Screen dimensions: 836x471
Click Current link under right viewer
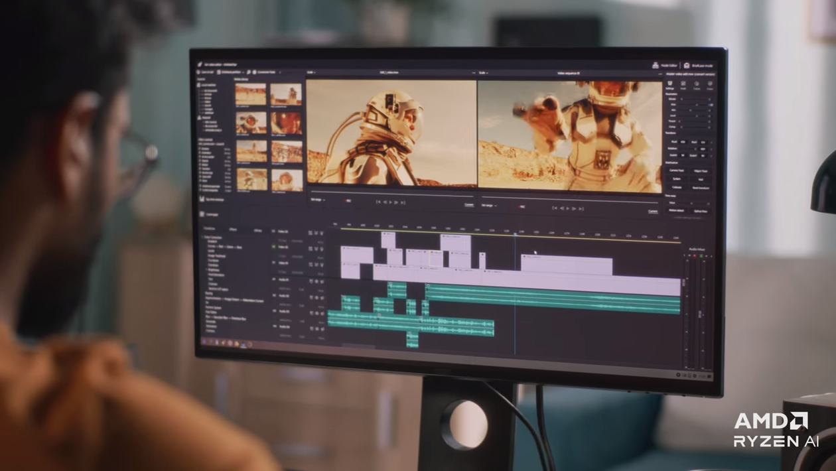point(653,211)
